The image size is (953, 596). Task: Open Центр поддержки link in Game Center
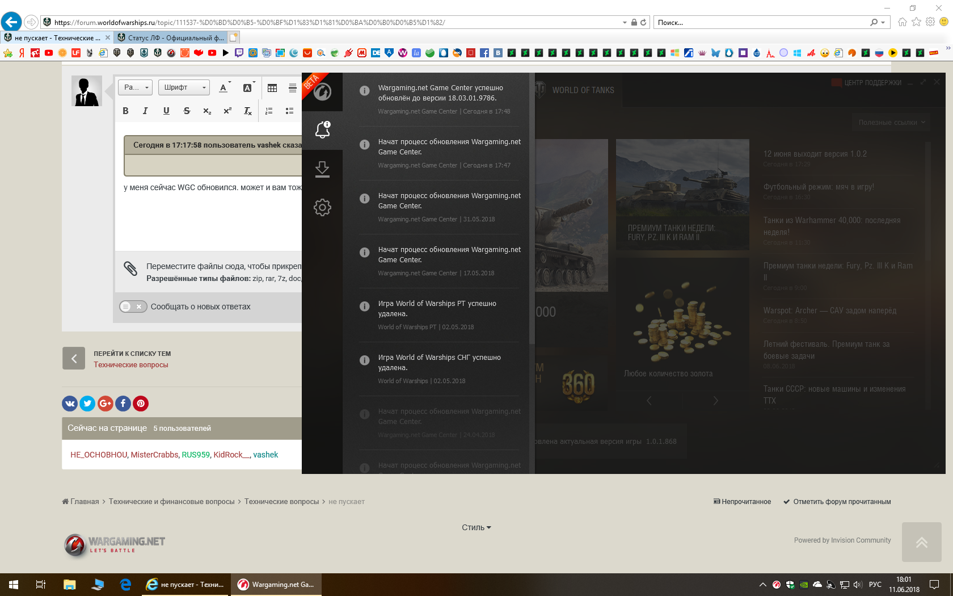(x=866, y=83)
